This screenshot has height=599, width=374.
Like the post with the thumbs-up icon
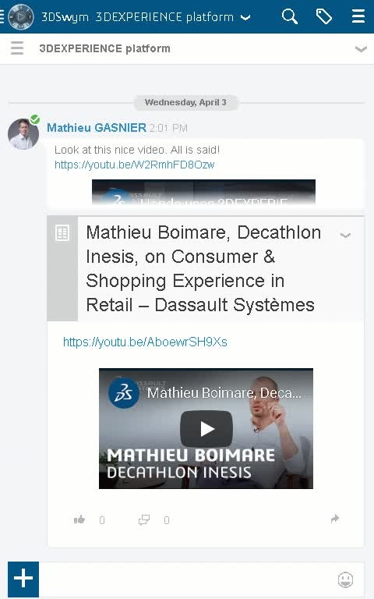click(x=79, y=519)
